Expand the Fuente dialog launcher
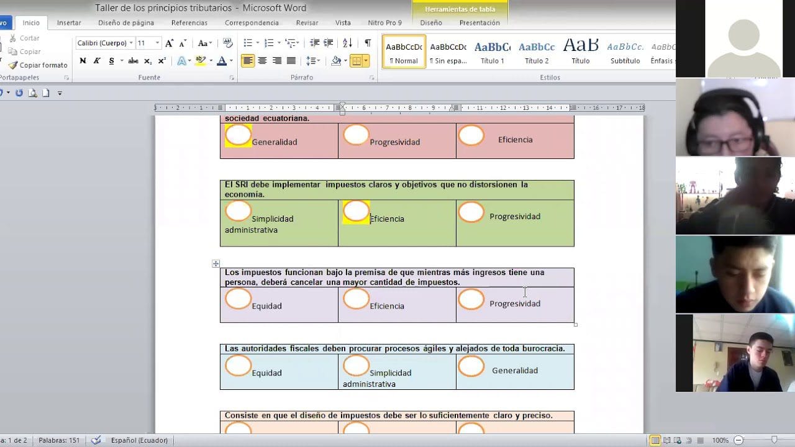The image size is (795, 447). click(232, 78)
